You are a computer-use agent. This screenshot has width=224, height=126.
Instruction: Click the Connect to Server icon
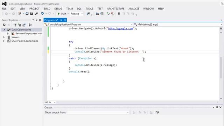pyautogui.click(x=20, y=25)
